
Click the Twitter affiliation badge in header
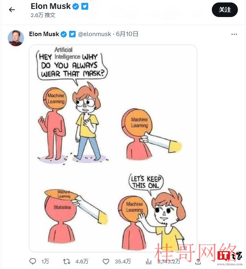[x=85, y=6]
